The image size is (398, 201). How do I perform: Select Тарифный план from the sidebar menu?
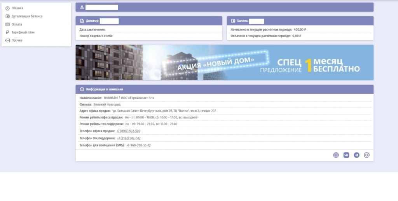(23, 32)
